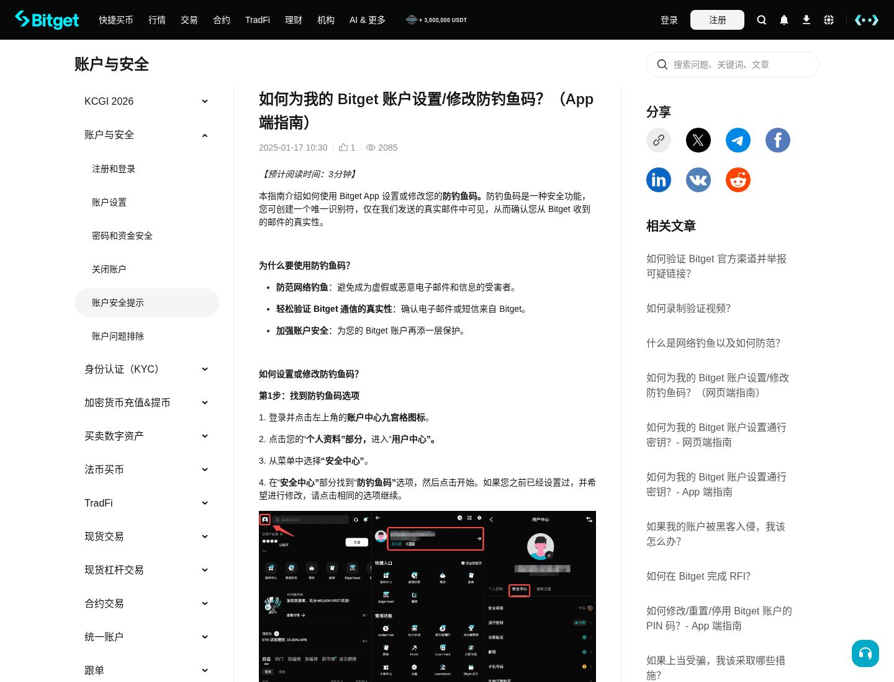
Task: Share the article on Telegram
Action: tap(738, 140)
